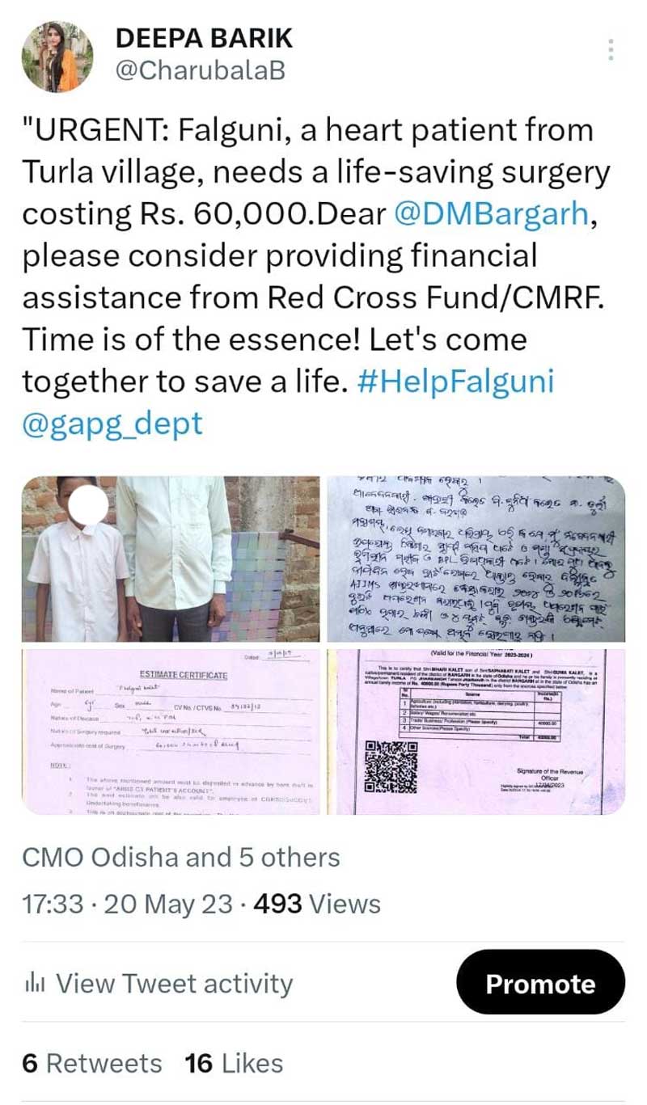Open the overflow menu with three vertical dots
Viewport: 647px width, 1105px height.
(x=611, y=49)
